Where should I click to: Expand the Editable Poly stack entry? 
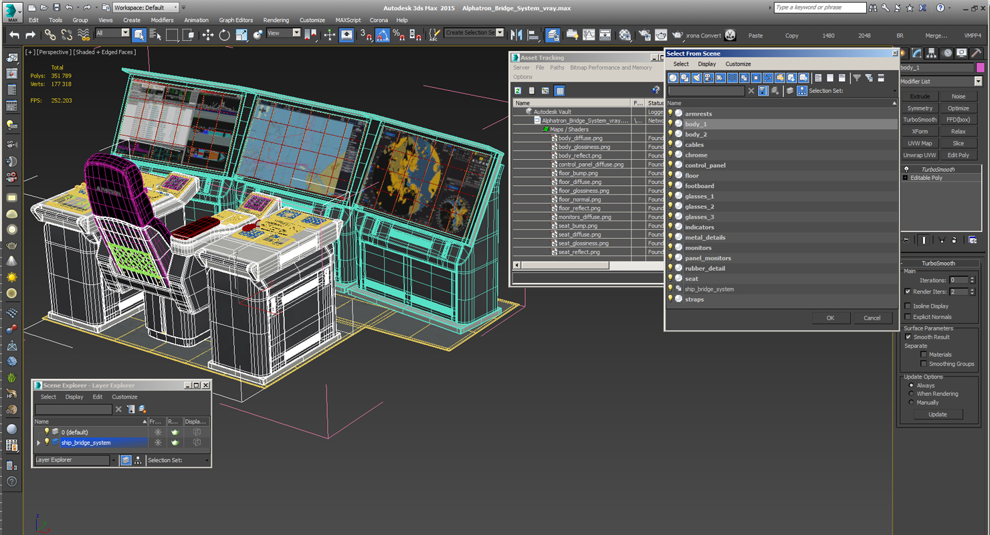pyautogui.click(x=906, y=178)
